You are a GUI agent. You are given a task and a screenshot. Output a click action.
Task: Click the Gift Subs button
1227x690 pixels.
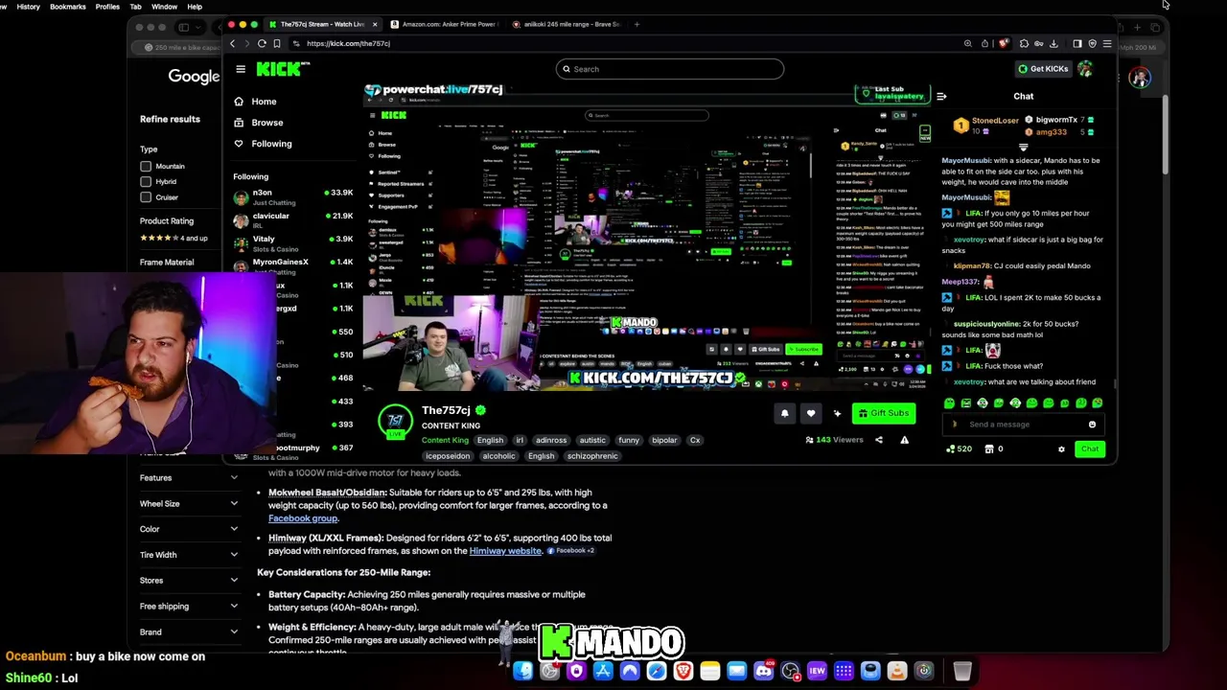coord(884,413)
